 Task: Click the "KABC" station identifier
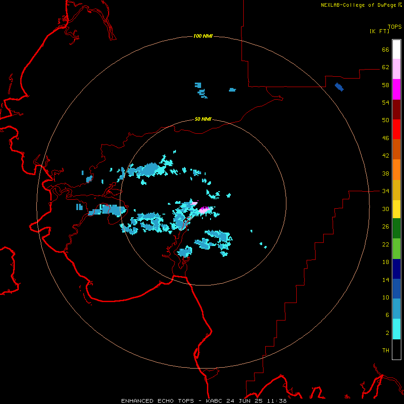coord(215,401)
